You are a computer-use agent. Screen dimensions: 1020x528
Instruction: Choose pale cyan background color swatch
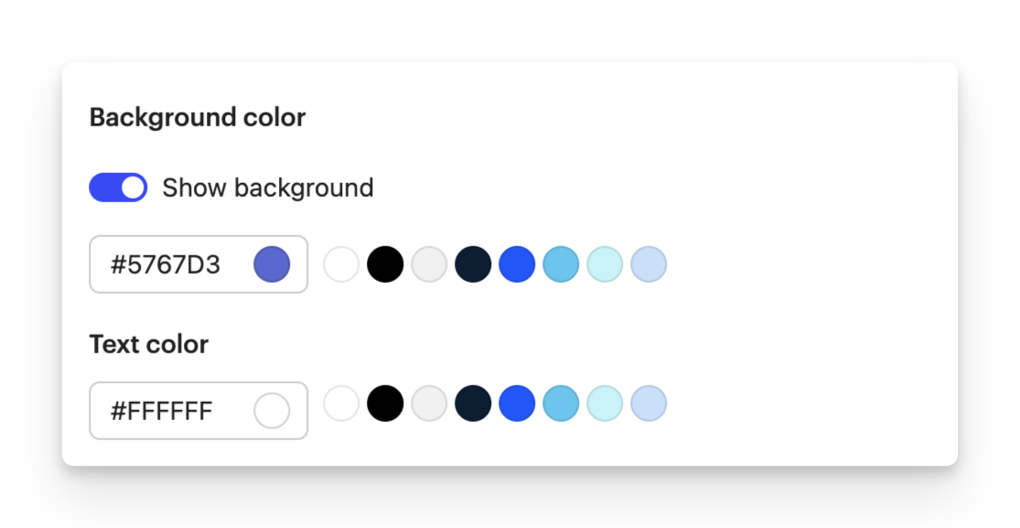(x=605, y=264)
